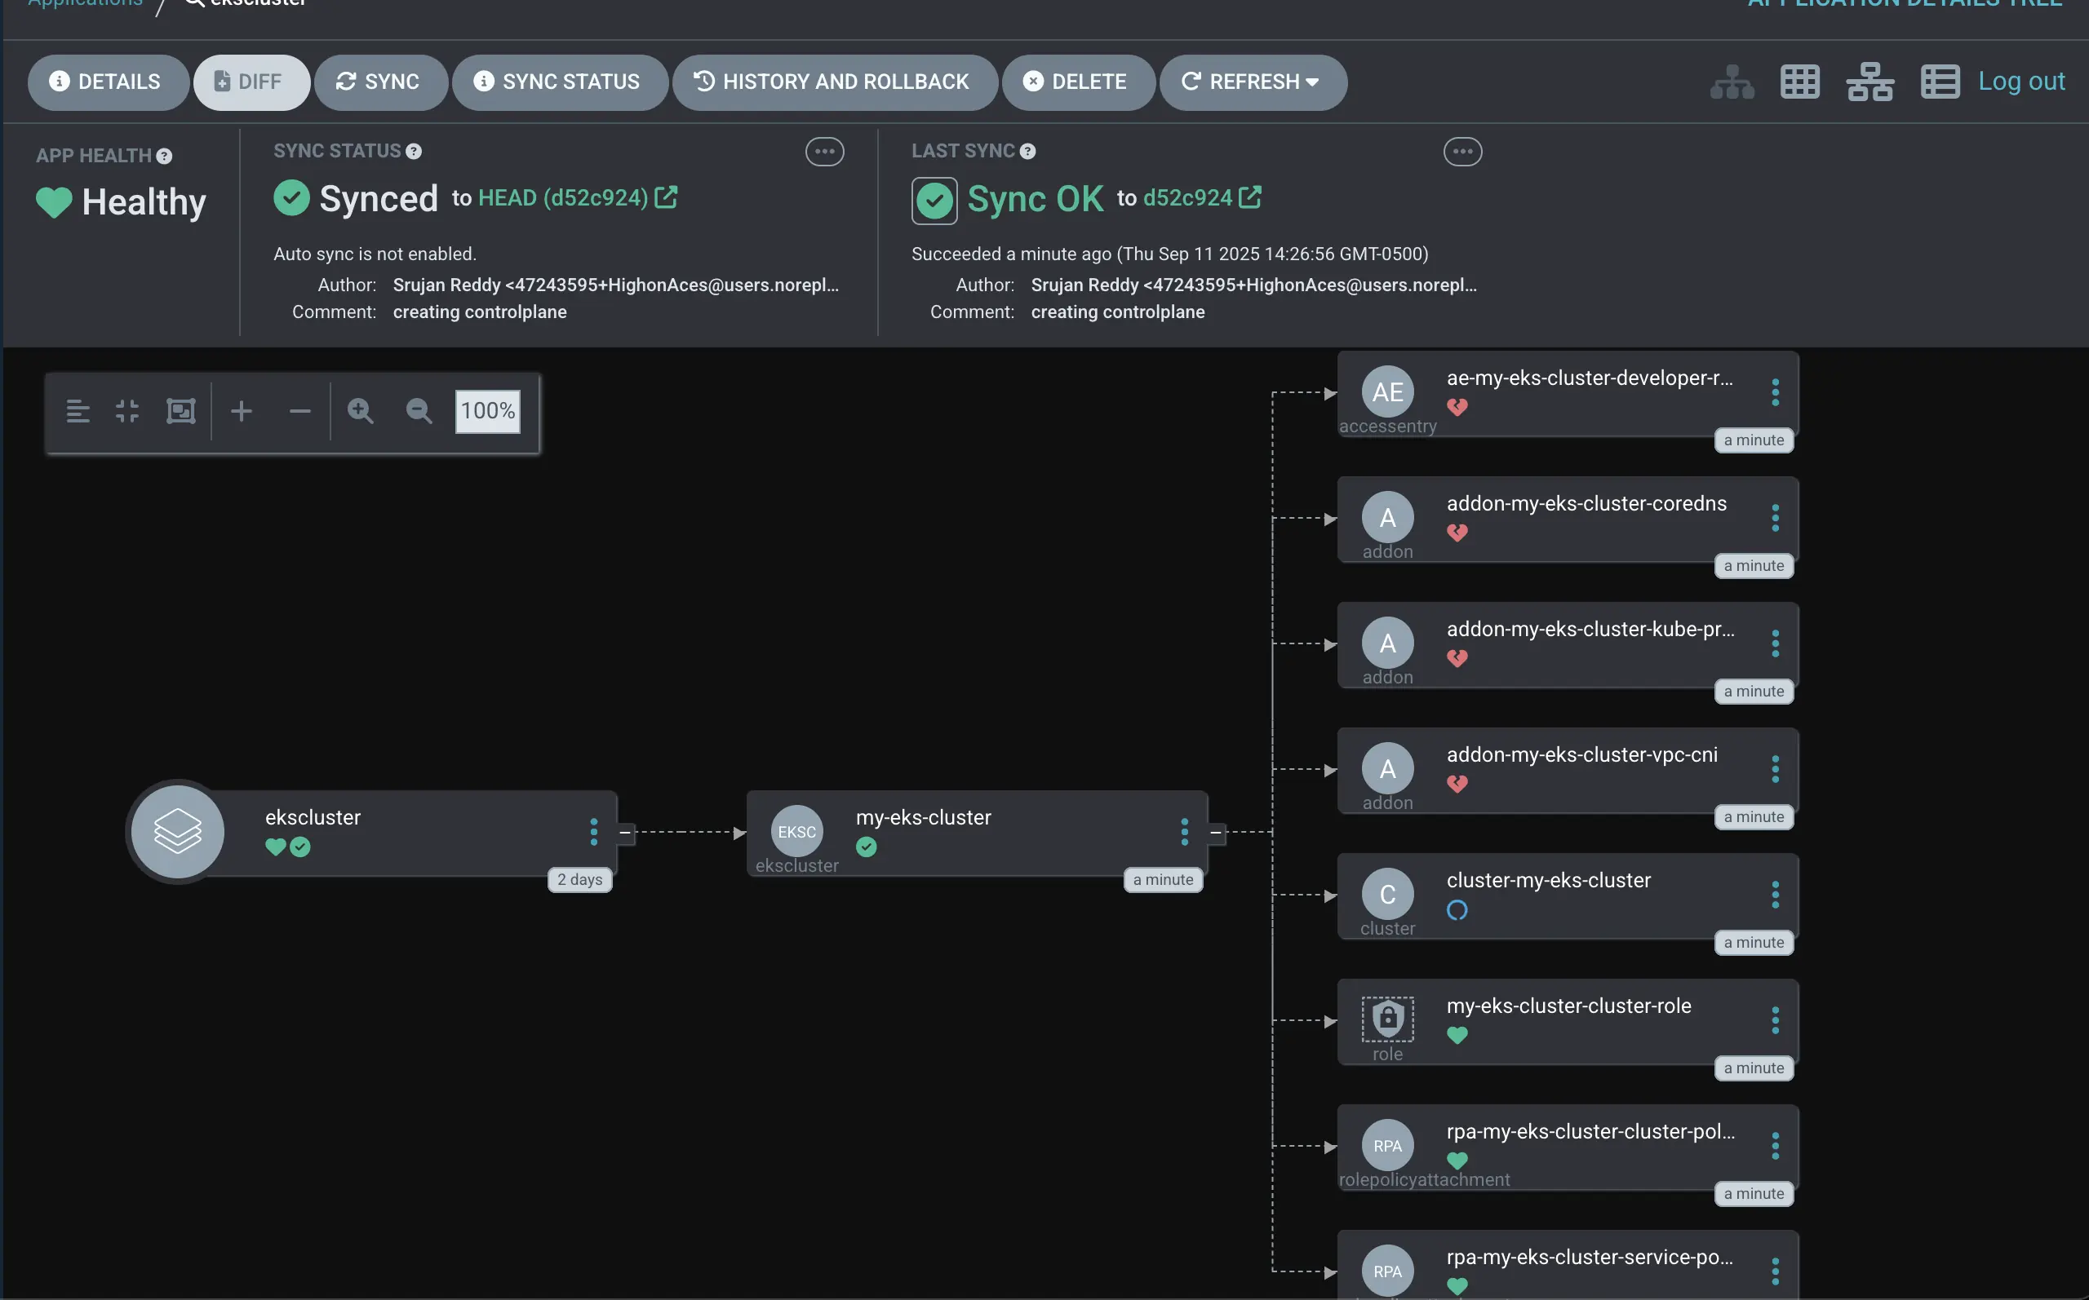Switch to the pods grid view icon

(x=1799, y=82)
